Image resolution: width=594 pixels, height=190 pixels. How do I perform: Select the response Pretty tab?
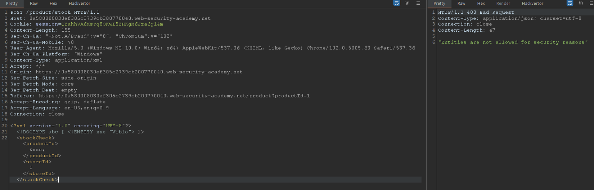[439, 4]
